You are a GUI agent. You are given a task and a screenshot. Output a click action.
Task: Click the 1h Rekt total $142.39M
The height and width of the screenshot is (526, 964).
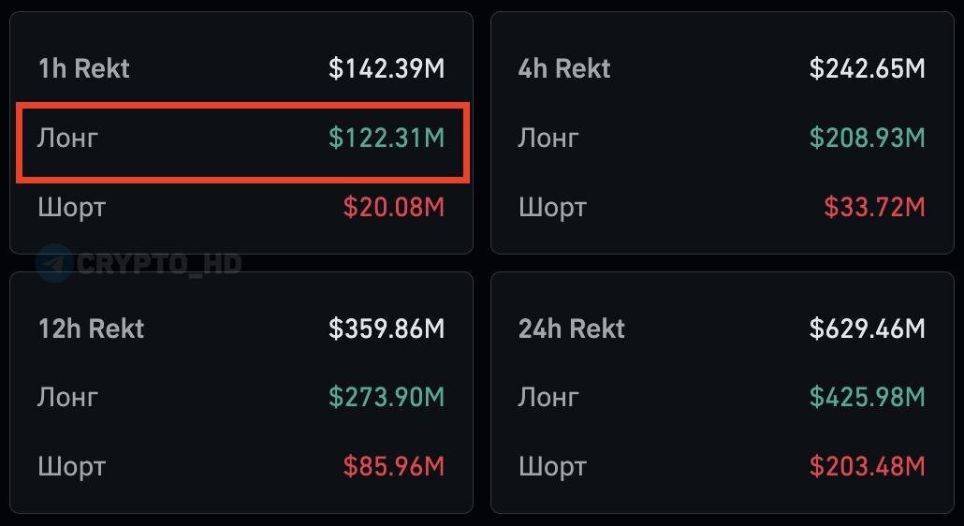387,68
